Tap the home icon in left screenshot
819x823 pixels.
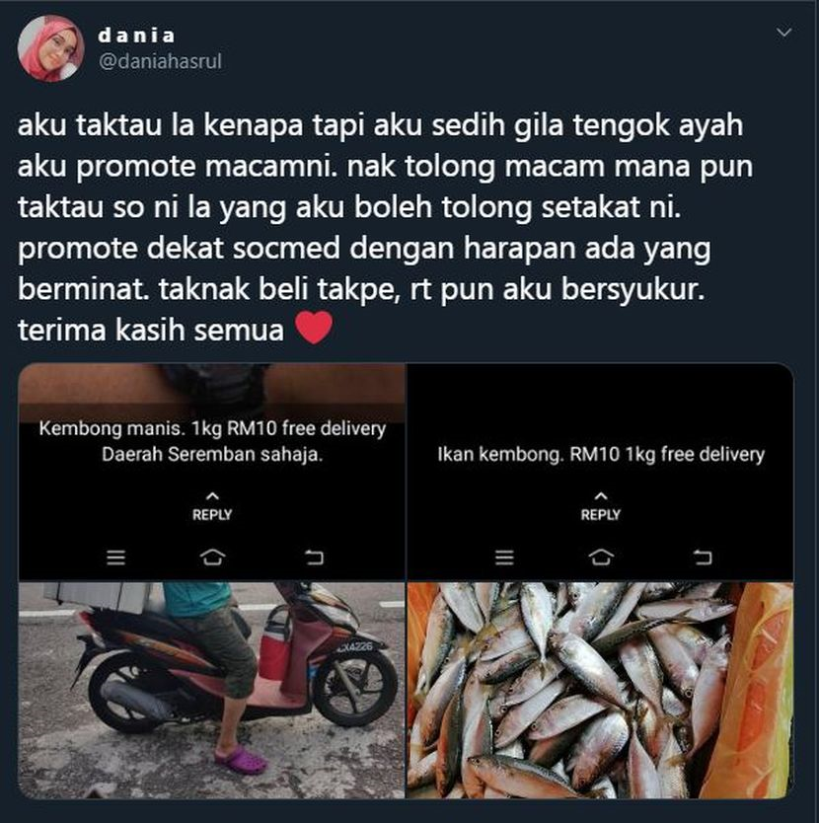(212, 557)
